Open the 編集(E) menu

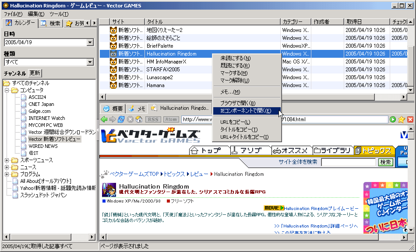[x=36, y=14]
